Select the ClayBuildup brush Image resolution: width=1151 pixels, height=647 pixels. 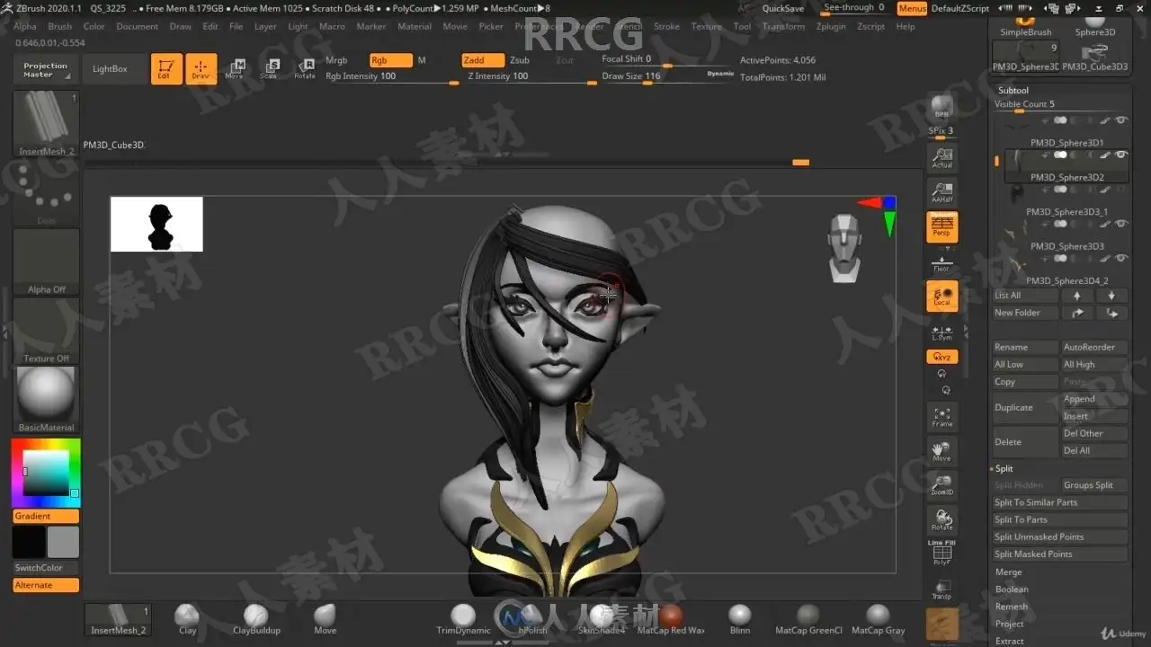point(256,619)
